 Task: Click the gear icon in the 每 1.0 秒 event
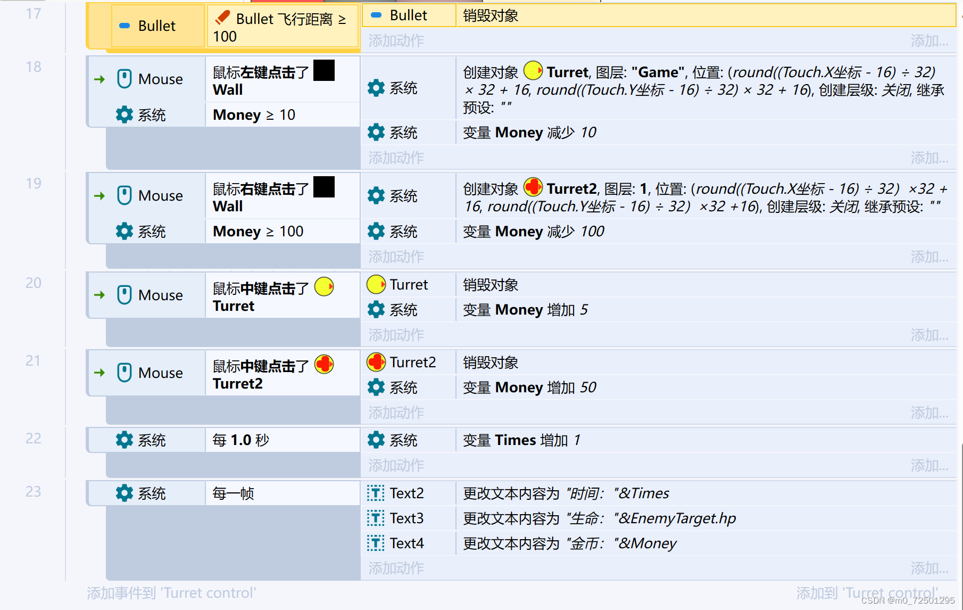click(x=124, y=440)
